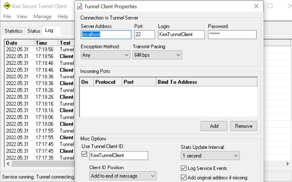Click the Date column header in log
Screen dimensions: 292x182
pos(19,43)
